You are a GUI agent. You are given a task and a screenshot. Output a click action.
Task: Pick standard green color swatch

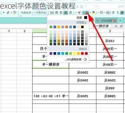tap(67, 53)
